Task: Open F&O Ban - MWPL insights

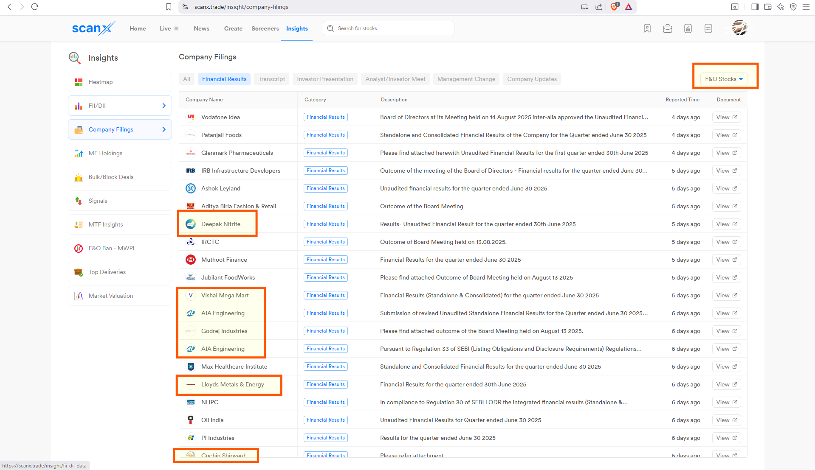Action: pos(112,248)
